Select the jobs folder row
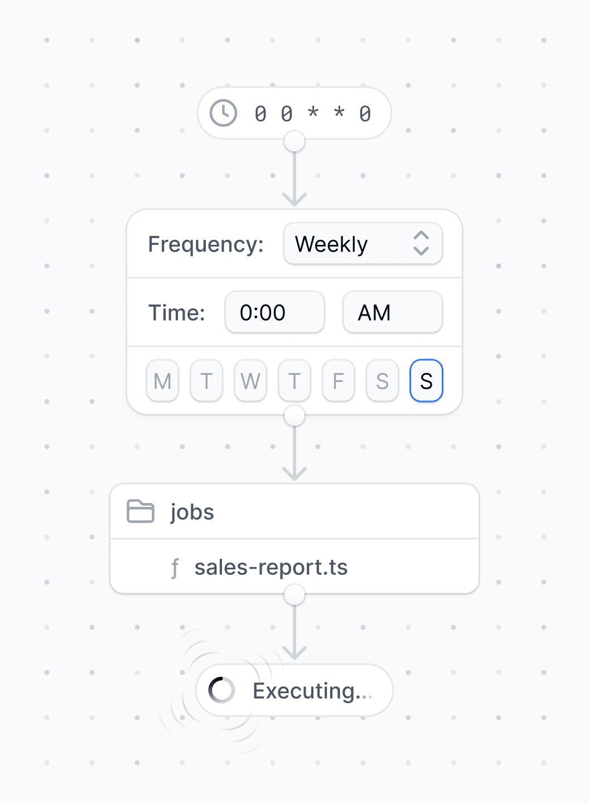 (294, 511)
